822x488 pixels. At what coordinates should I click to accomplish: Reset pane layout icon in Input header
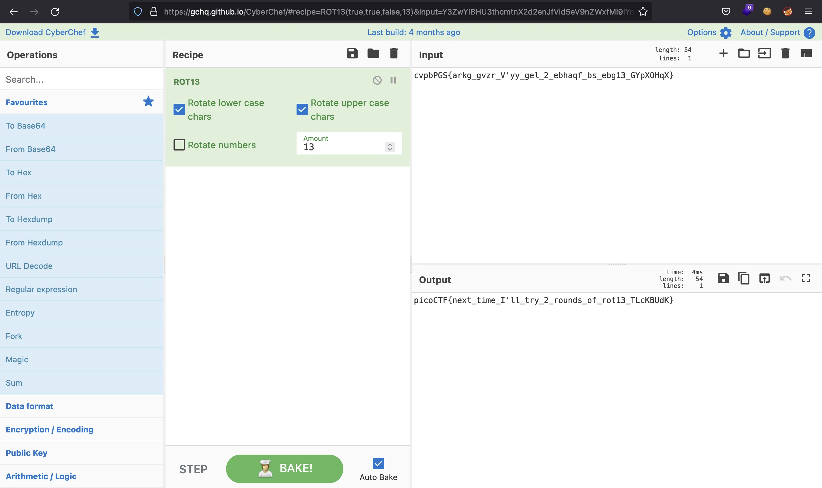tap(806, 53)
